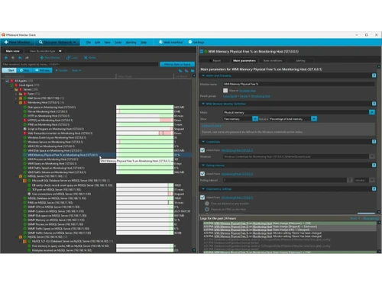The image size is (382, 286).
Task: Open the Tools dropdown in tree toolbar
Action: pos(76,70)
